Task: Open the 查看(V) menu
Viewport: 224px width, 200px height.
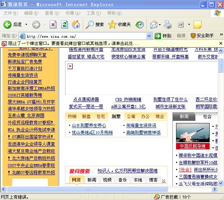Action: [x=52, y=13]
